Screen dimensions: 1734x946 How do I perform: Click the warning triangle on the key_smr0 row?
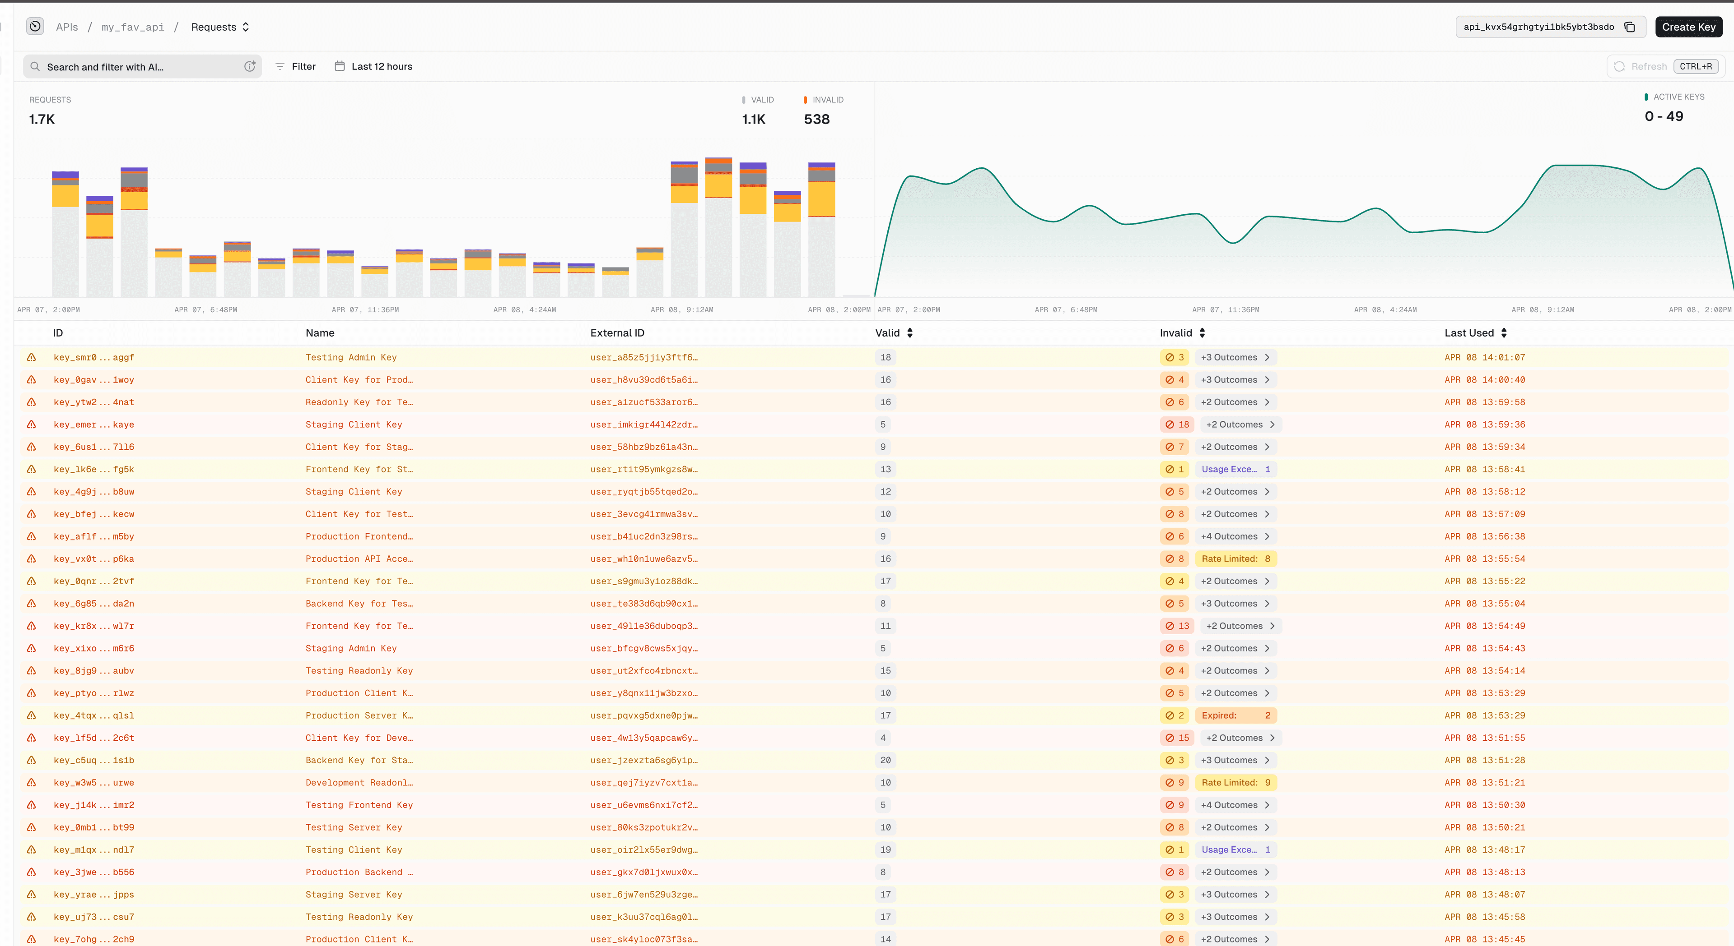pos(31,357)
